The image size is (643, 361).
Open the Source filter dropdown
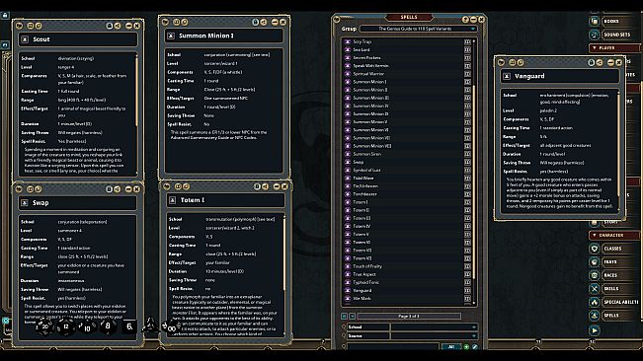point(434,335)
